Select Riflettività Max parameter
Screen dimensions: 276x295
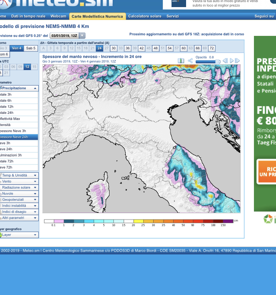pos(12,119)
